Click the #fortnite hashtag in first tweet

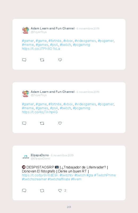(55, 41)
